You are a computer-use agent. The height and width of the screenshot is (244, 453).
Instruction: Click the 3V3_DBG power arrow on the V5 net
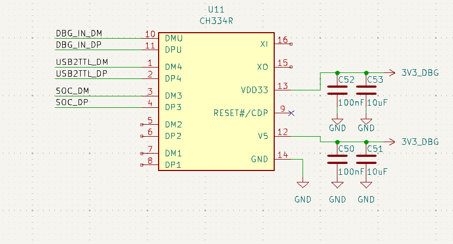tap(390, 142)
